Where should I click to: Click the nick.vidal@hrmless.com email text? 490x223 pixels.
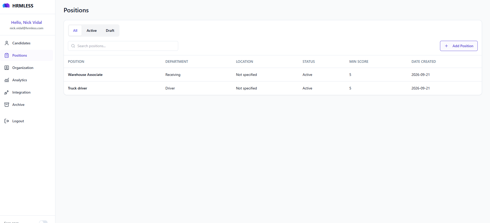[26, 28]
